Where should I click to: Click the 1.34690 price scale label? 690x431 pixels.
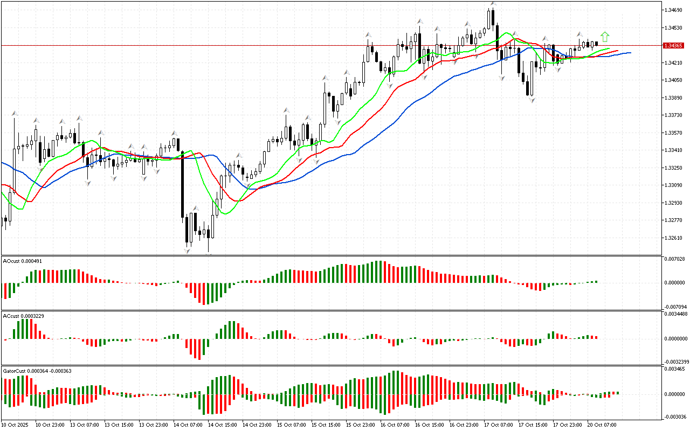pyautogui.click(x=674, y=10)
